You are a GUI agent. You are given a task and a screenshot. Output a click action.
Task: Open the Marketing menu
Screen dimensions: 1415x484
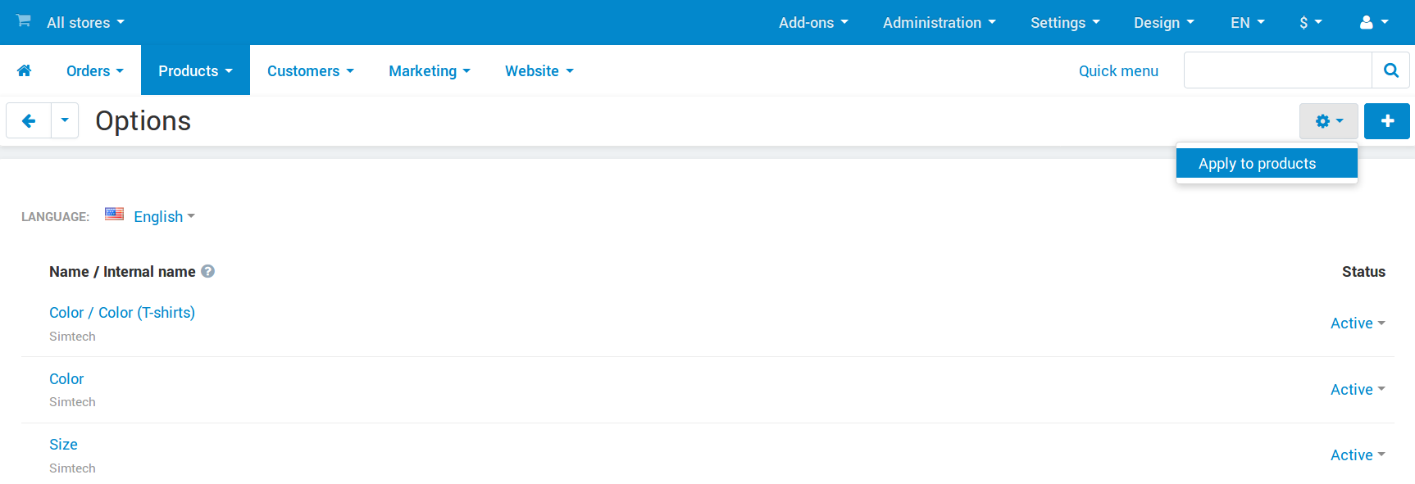430,70
